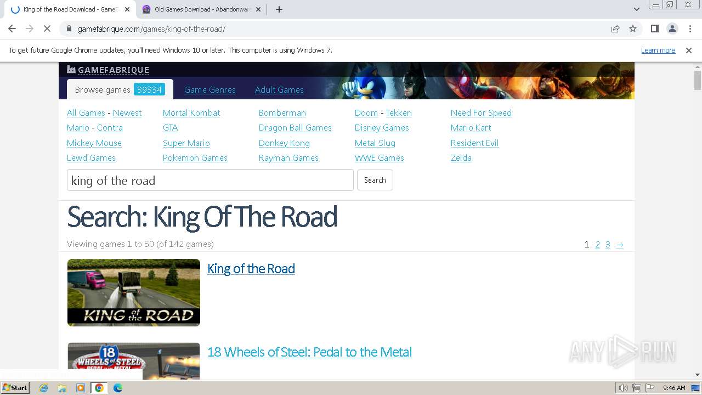The image size is (702, 395).
Task: Open the Need For Speed link
Action: click(x=481, y=112)
